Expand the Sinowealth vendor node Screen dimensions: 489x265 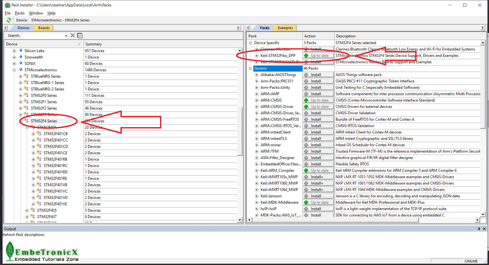(x=14, y=57)
